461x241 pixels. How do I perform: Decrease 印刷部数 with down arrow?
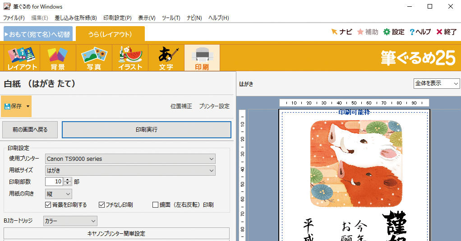[x=68, y=183]
